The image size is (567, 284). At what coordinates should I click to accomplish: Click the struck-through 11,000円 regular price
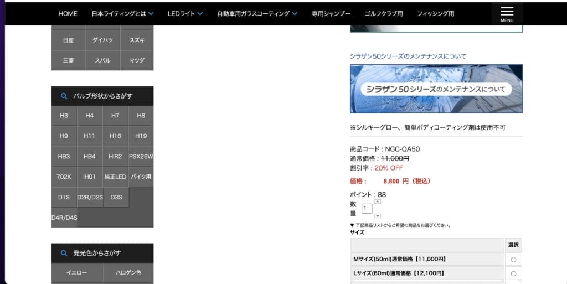[x=395, y=158]
